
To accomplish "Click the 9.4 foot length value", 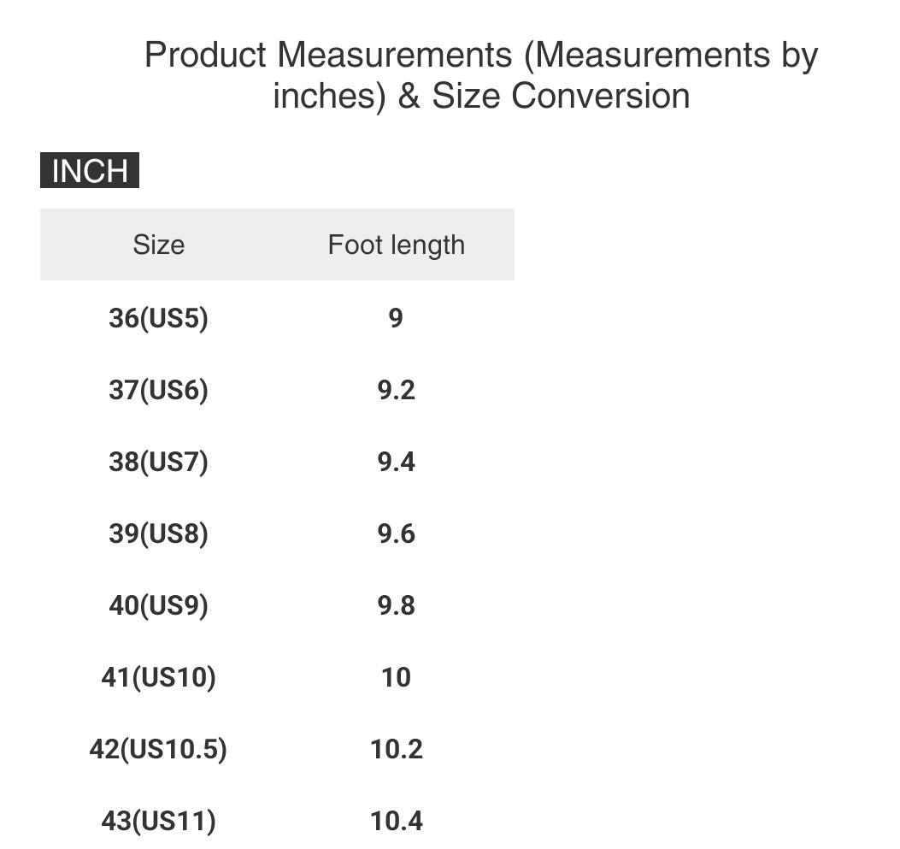I will [x=396, y=462].
